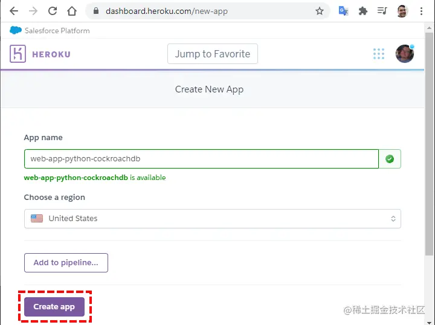The image size is (435, 325).
Task: Click the Choose a region label
Action: (x=54, y=197)
